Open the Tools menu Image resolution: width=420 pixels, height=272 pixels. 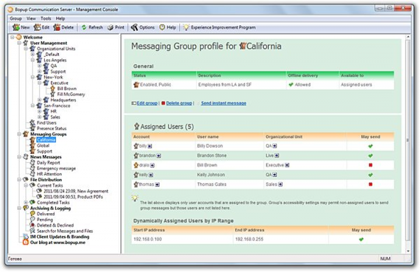45,18
